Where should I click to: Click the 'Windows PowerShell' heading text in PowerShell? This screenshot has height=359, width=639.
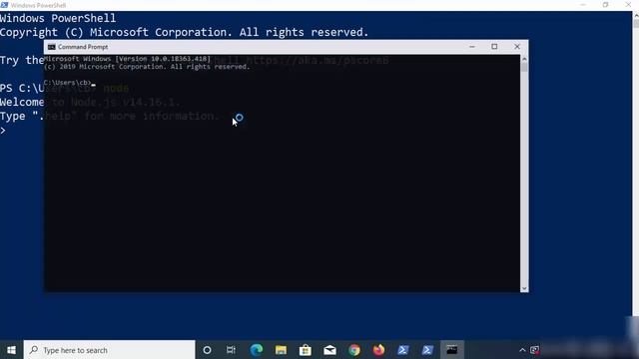coord(58,18)
